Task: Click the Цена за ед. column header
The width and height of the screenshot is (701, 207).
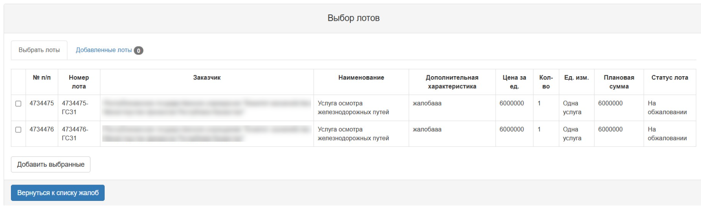Action: coord(514,82)
